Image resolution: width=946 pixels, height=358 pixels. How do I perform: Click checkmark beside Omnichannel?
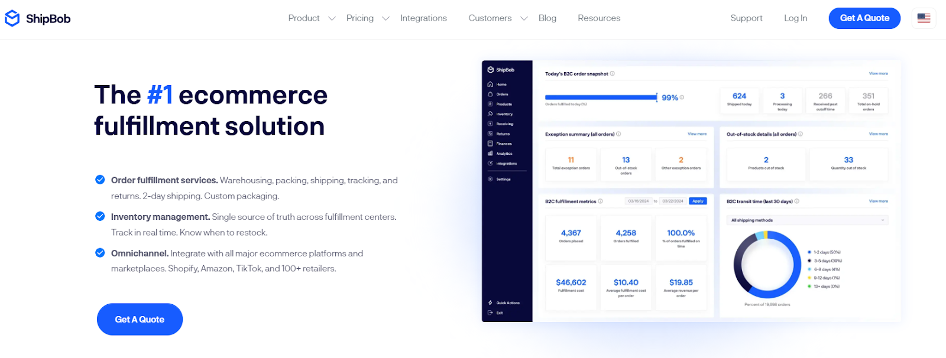[x=101, y=253]
